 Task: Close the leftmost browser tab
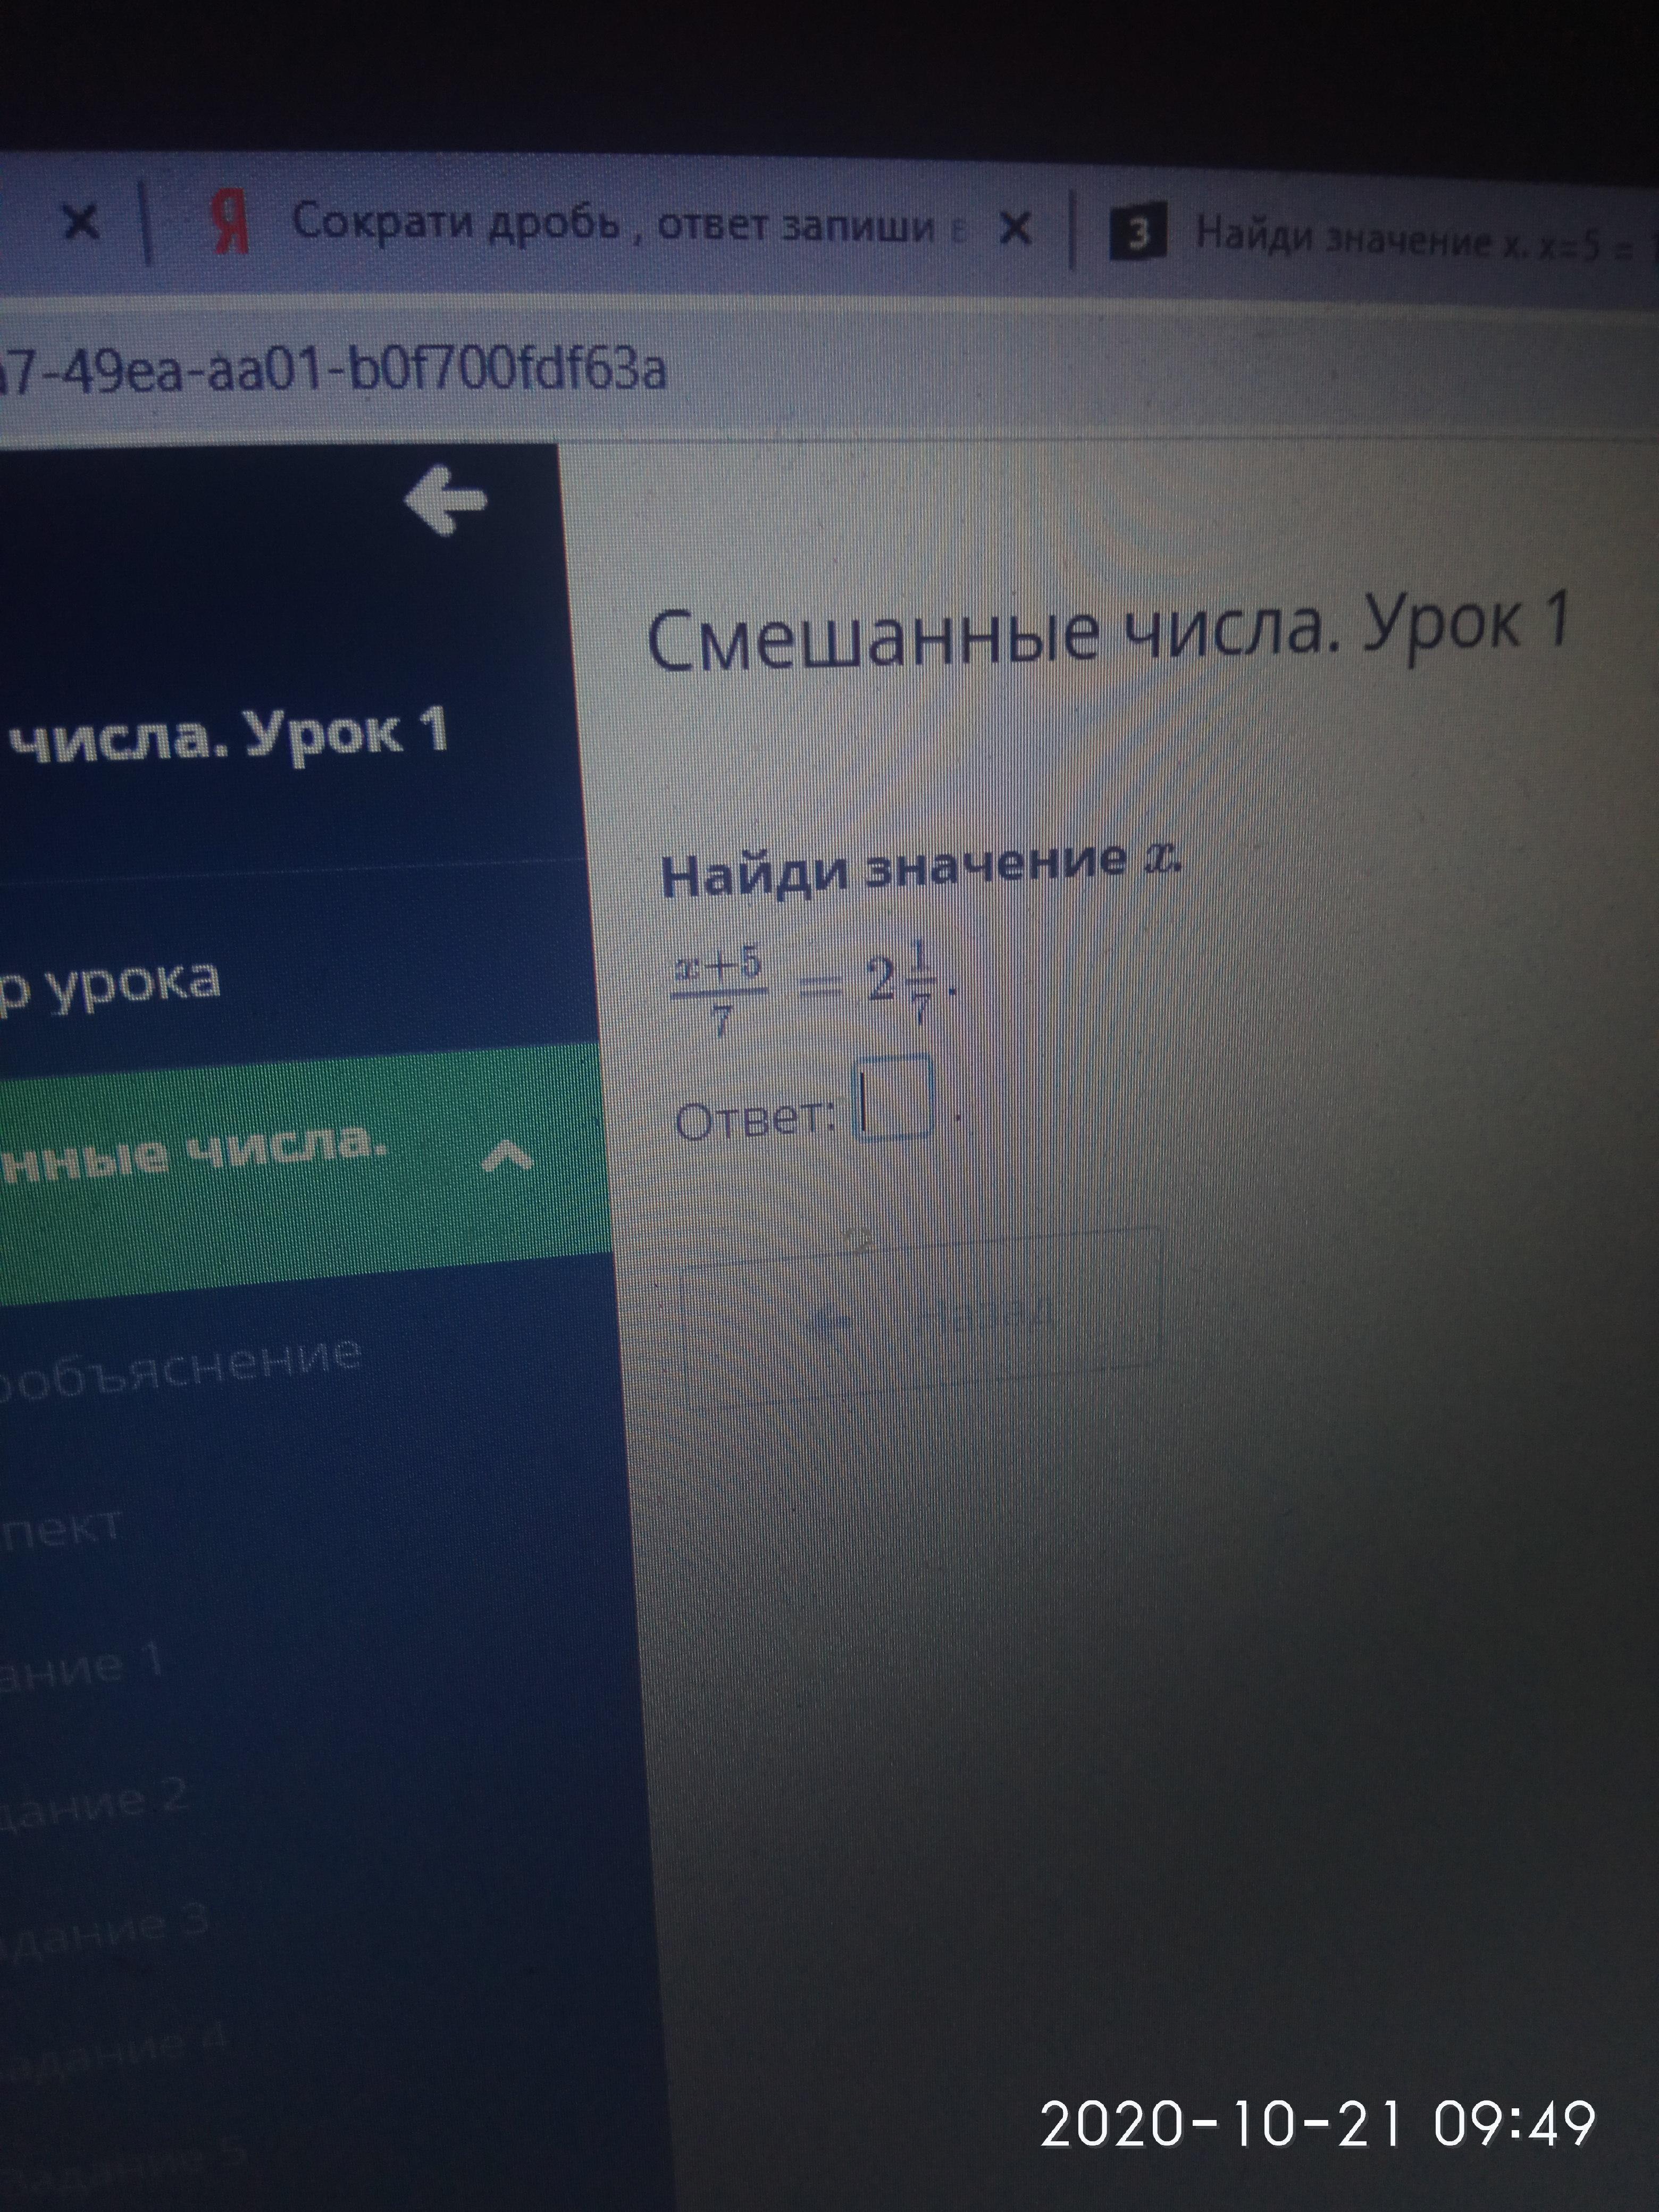(x=80, y=222)
